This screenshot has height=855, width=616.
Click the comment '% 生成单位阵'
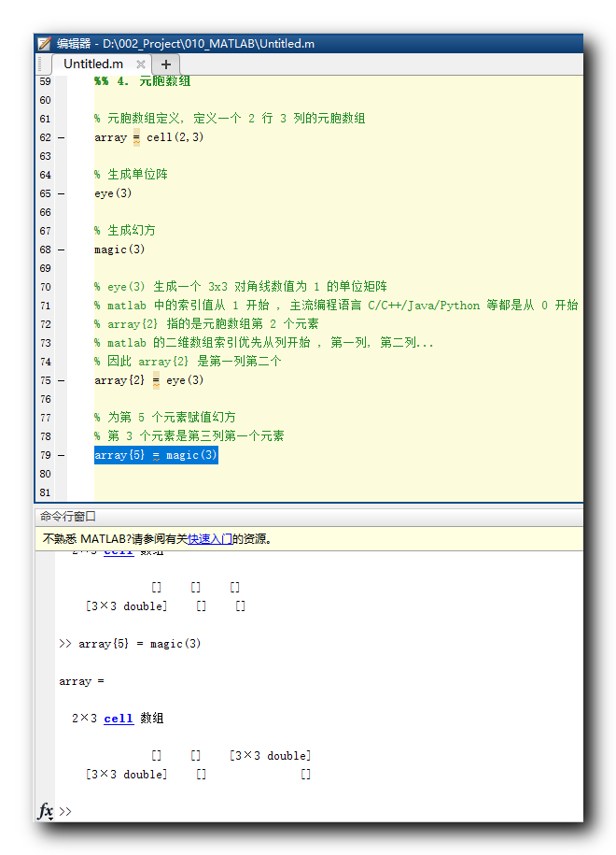(131, 175)
